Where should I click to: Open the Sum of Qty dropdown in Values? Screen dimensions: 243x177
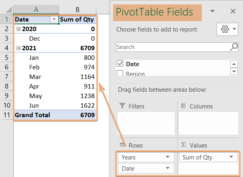pyautogui.click(x=231, y=157)
